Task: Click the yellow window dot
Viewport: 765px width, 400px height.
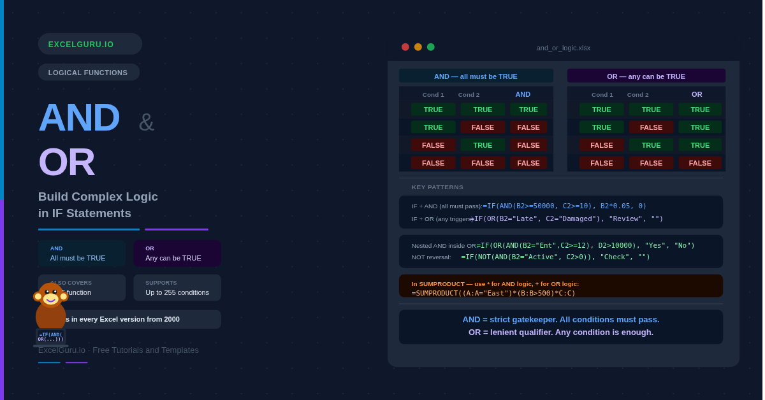Action: pos(418,47)
